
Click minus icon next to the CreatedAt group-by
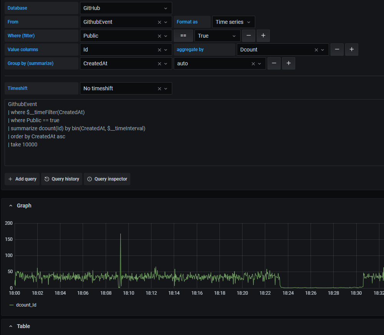[x=274, y=63]
